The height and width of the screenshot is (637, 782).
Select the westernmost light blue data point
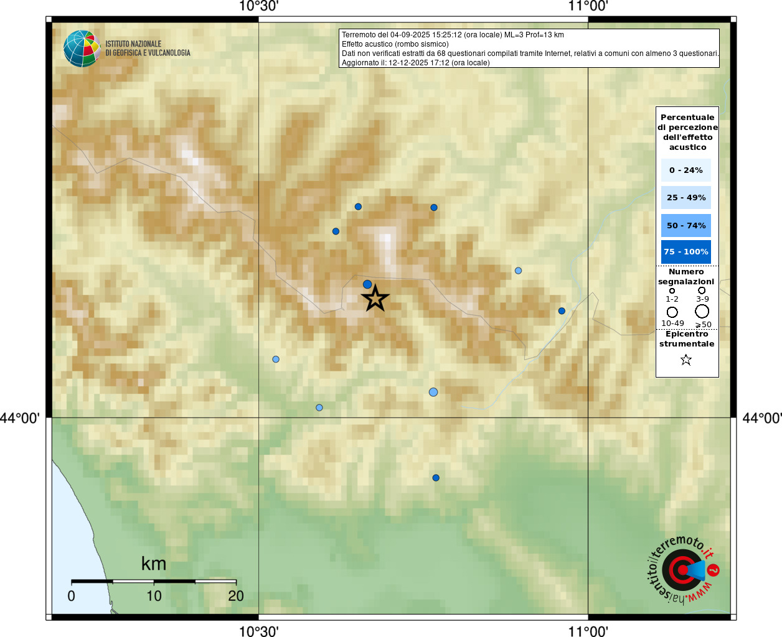(x=276, y=360)
